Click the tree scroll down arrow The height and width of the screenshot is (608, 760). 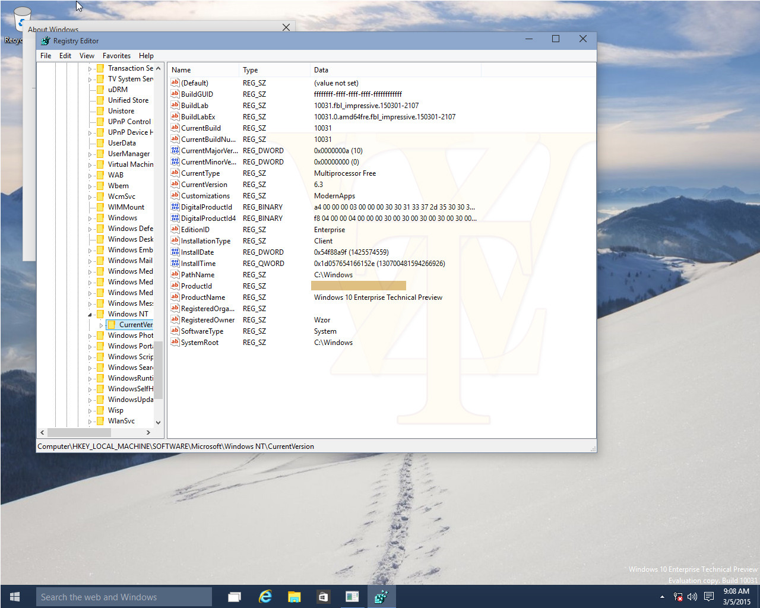(158, 422)
